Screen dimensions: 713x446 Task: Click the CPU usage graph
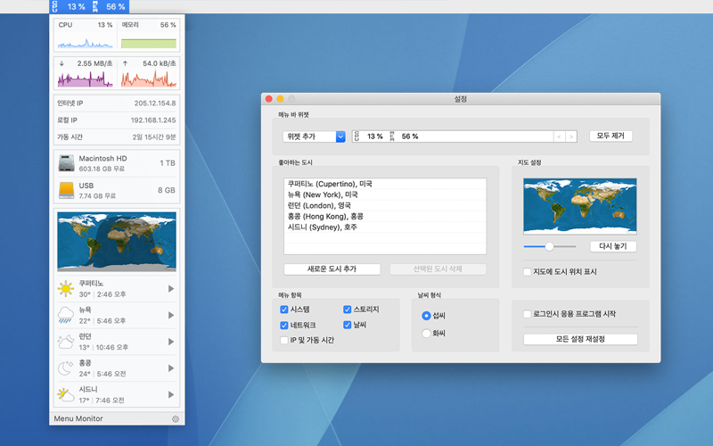85,43
